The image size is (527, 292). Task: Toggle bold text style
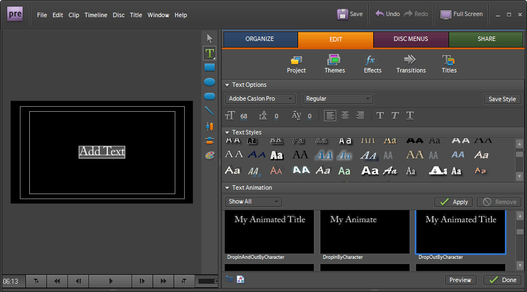coord(380,116)
